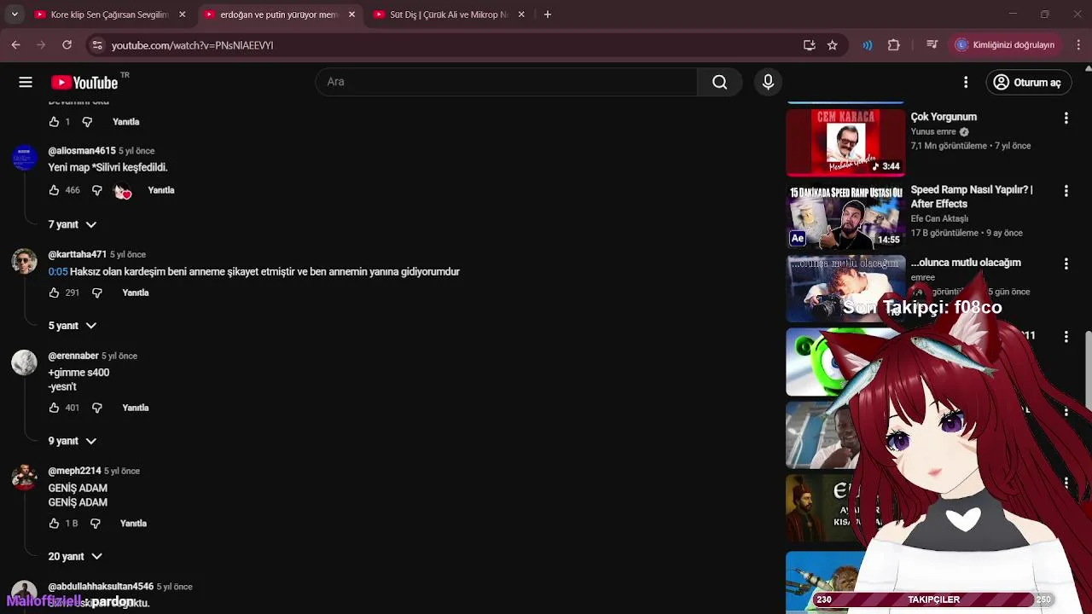Image resolution: width=1092 pixels, height=614 pixels.
Task: Open Çok Yorgunum video options menu
Action: click(1066, 118)
